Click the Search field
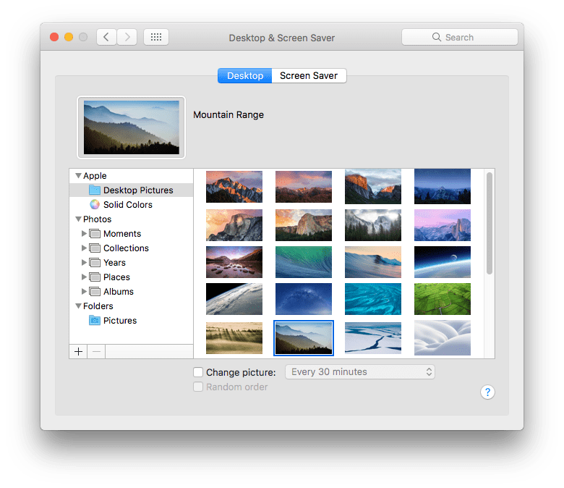This screenshot has width=564, height=488. 459,37
